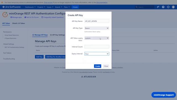Image resolution: width=177 pixels, height=100 pixels.
Task: Click the Add Key button
Action: (x=39, y=57)
